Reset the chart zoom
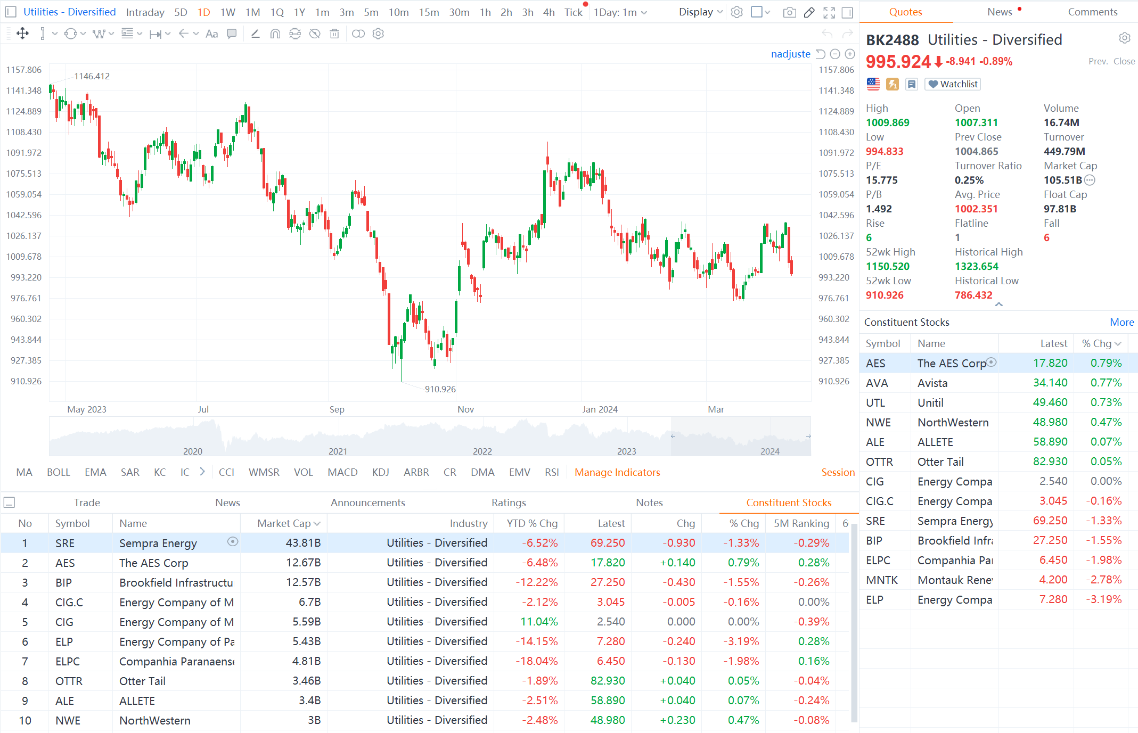Screen dimensions: 1138x733 point(821,54)
